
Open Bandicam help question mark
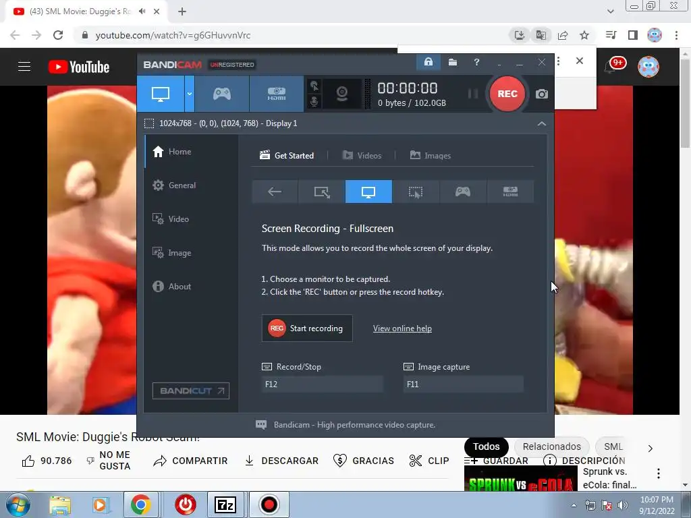(x=476, y=62)
